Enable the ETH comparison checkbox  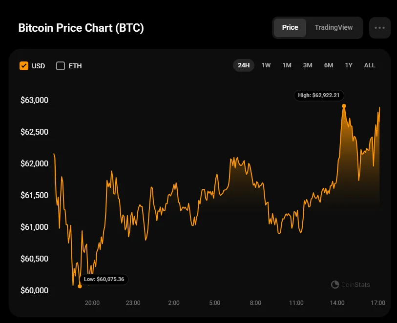pyautogui.click(x=61, y=65)
